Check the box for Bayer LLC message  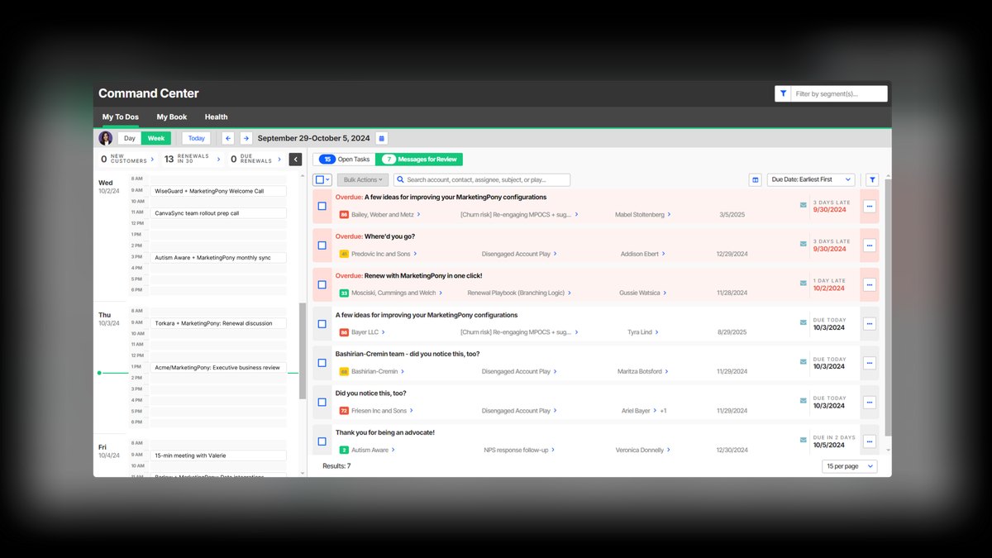(x=322, y=324)
